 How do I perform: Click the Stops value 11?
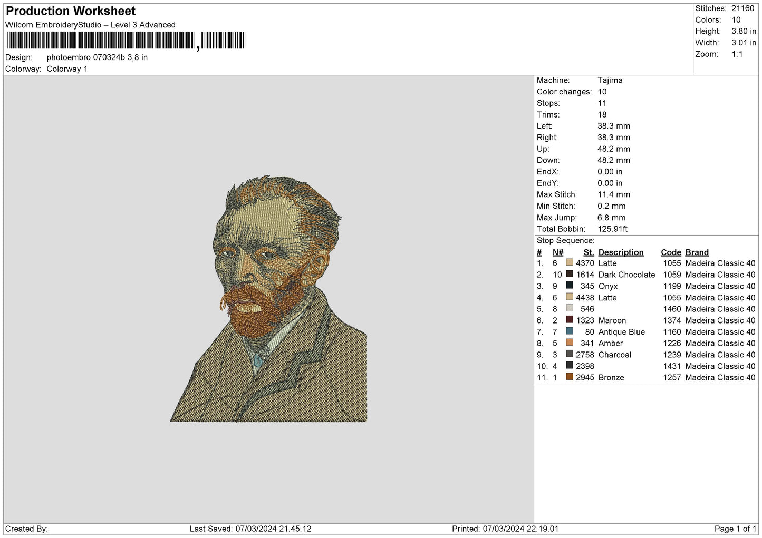point(602,103)
